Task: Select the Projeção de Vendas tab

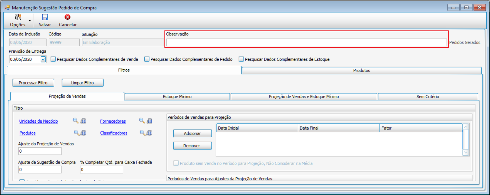Action: [x=67, y=96]
